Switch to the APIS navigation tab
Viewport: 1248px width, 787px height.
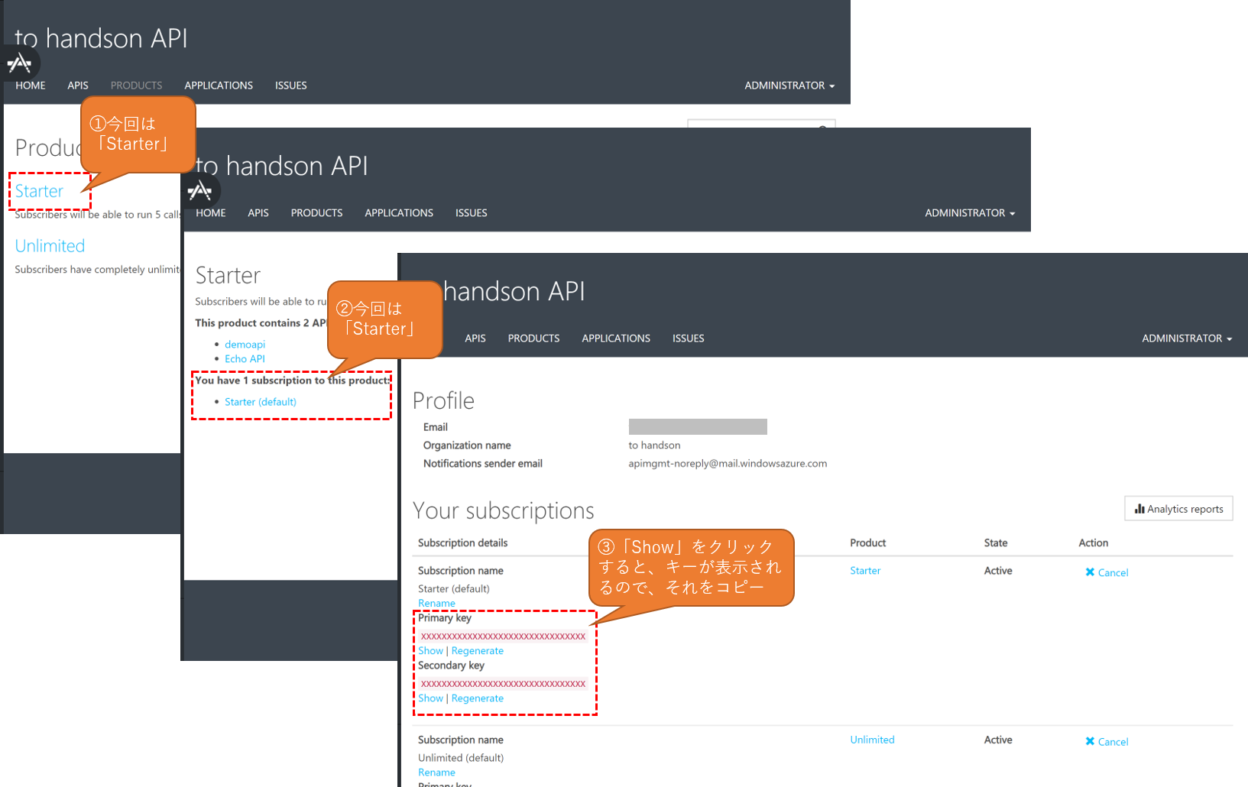(x=475, y=338)
